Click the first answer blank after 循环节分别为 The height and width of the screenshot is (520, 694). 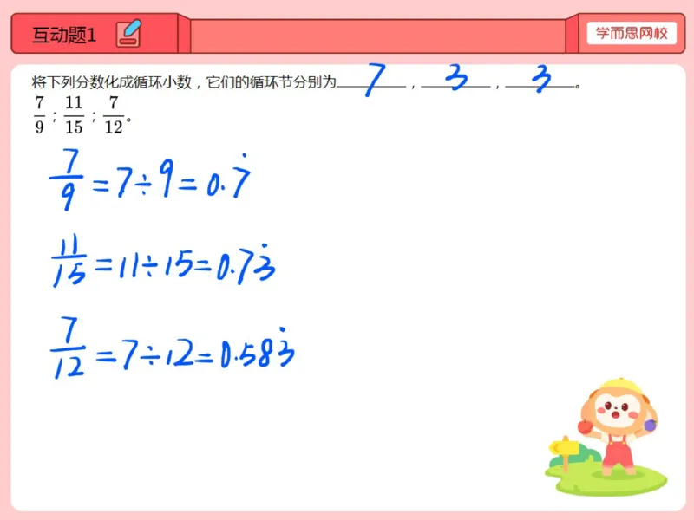pos(371,80)
